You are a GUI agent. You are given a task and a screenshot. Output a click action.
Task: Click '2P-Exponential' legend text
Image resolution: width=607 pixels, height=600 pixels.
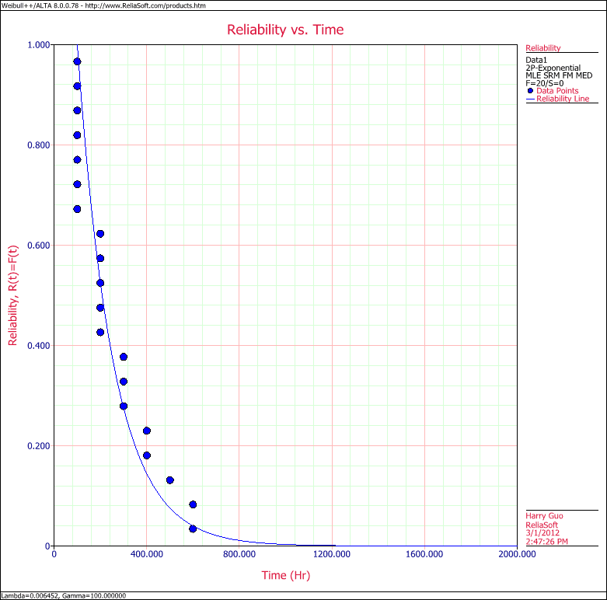click(553, 68)
